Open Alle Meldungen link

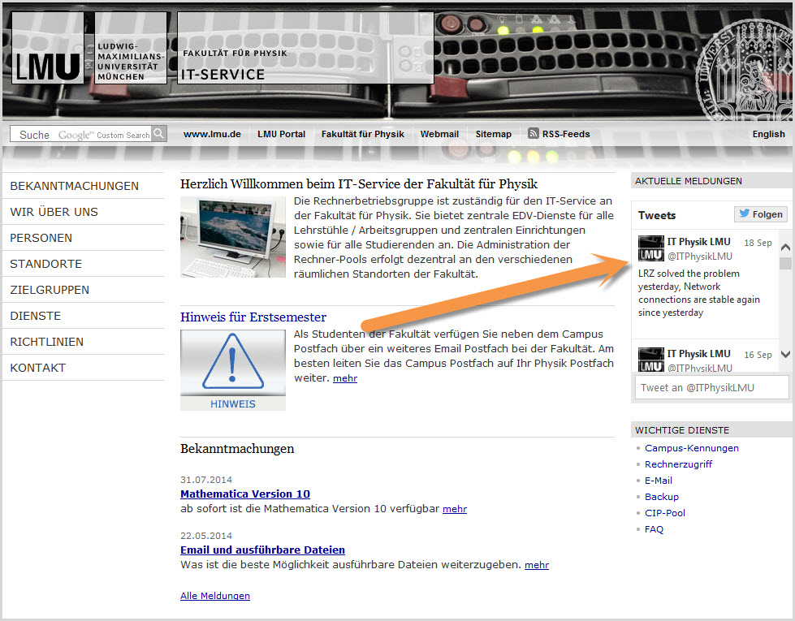click(215, 596)
